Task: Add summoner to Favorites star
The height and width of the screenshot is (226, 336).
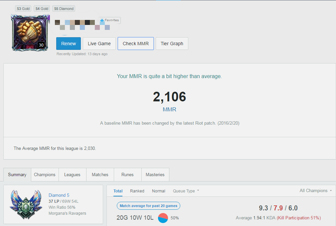Action: tap(109, 20)
